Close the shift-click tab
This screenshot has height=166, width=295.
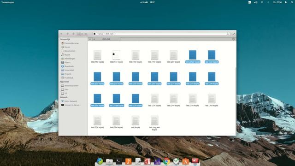[94, 39]
